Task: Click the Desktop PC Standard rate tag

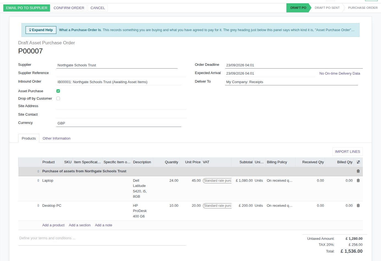Action: click(217, 206)
